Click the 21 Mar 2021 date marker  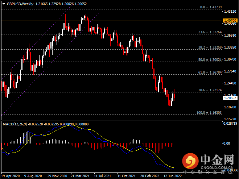(x=81, y=176)
